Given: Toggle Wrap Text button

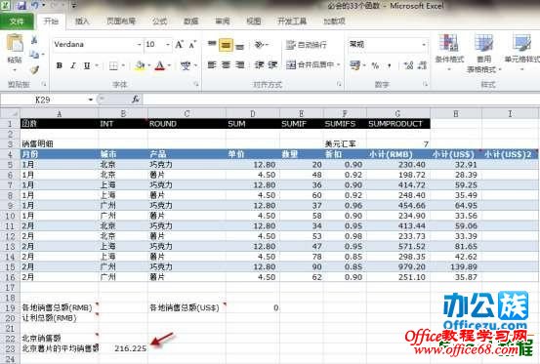Looking at the screenshot, I should [x=307, y=45].
